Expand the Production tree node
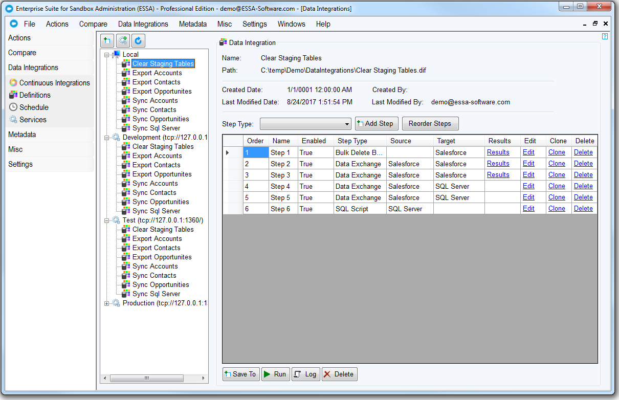The height and width of the screenshot is (400, 619). pyautogui.click(x=106, y=303)
